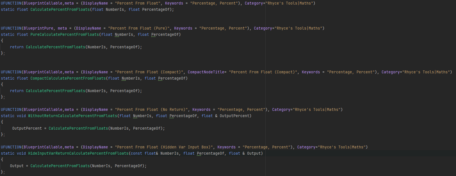Click the return keyword inside PureCalculatePercentFromFloats body
The height and width of the screenshot is (176, 456).
tap(17, 47)
